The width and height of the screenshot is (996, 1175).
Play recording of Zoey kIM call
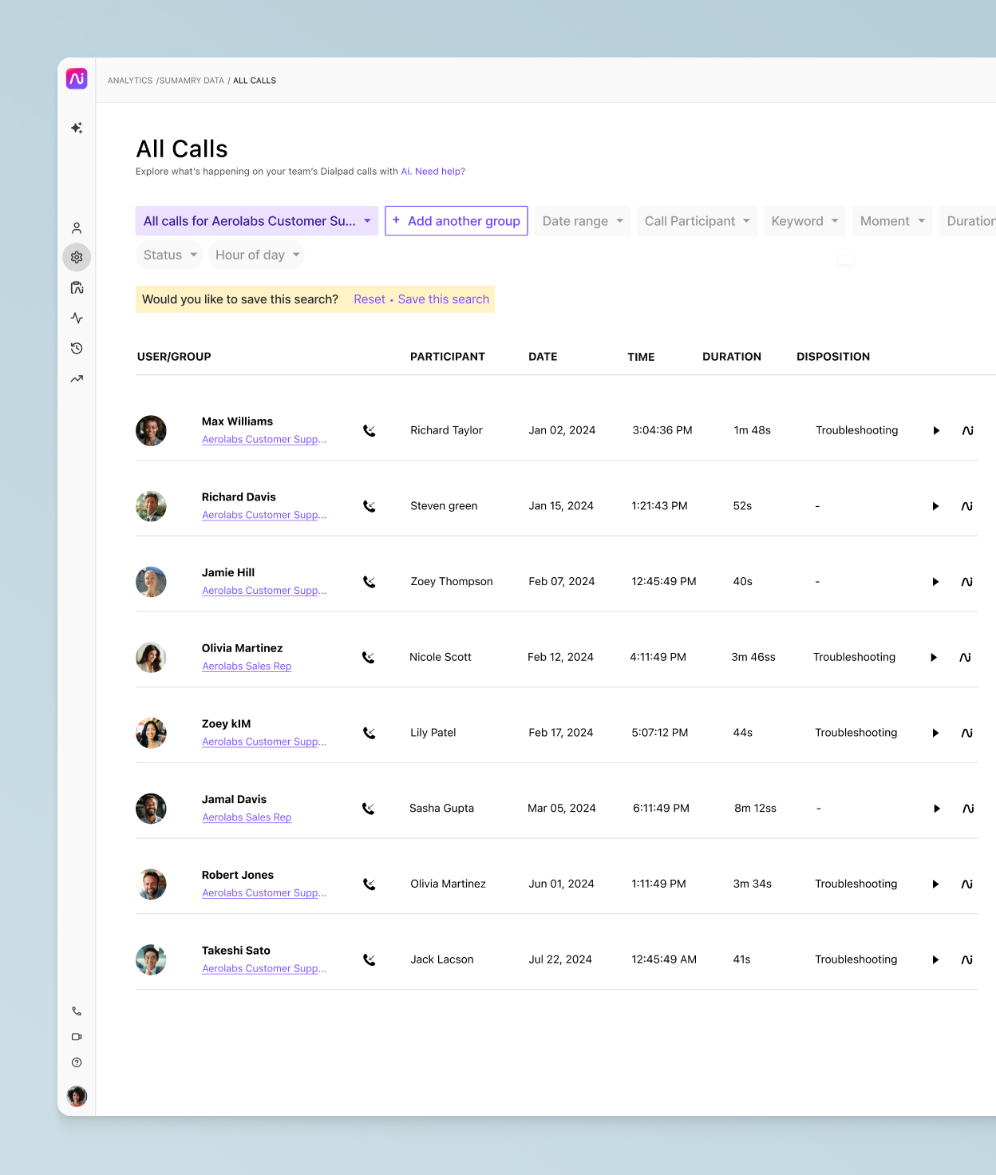935,733
